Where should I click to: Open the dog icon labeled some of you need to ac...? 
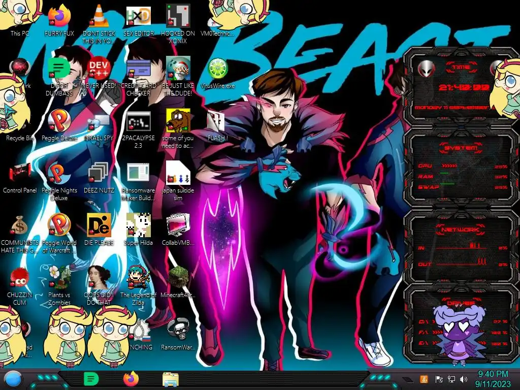178,128
